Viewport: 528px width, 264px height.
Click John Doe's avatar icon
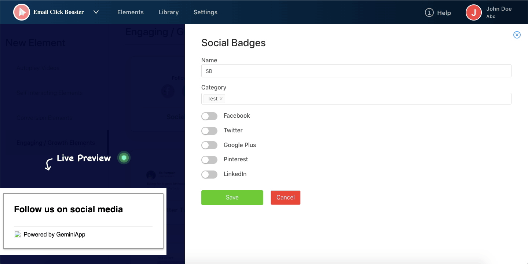pos(473,12)
